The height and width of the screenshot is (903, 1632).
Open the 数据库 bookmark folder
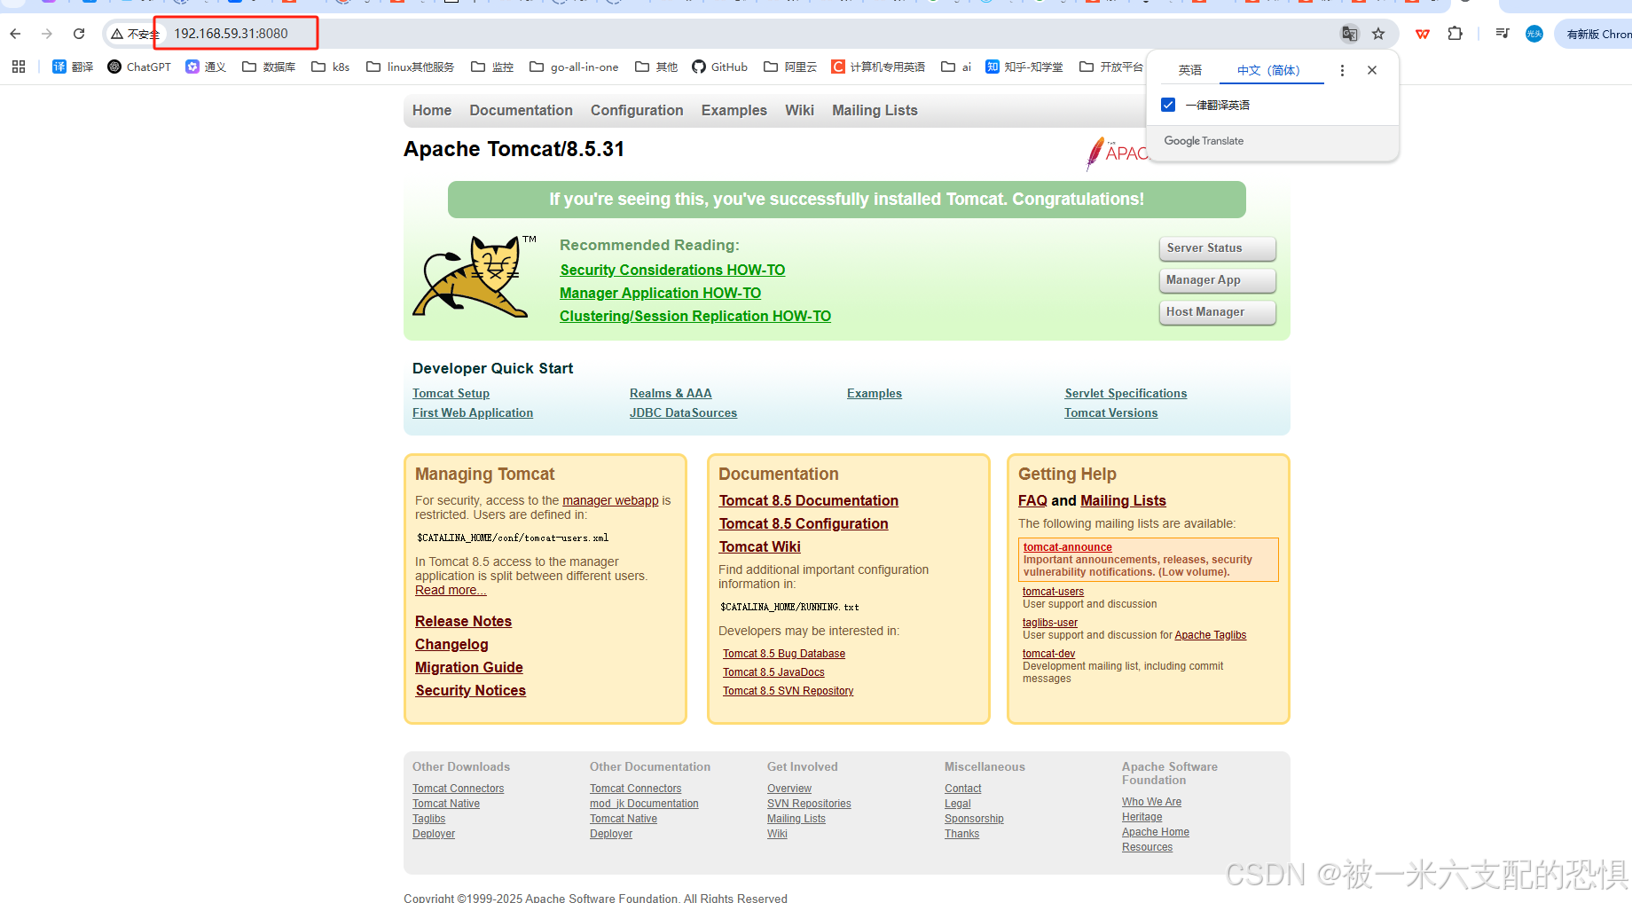click(269, 67)
